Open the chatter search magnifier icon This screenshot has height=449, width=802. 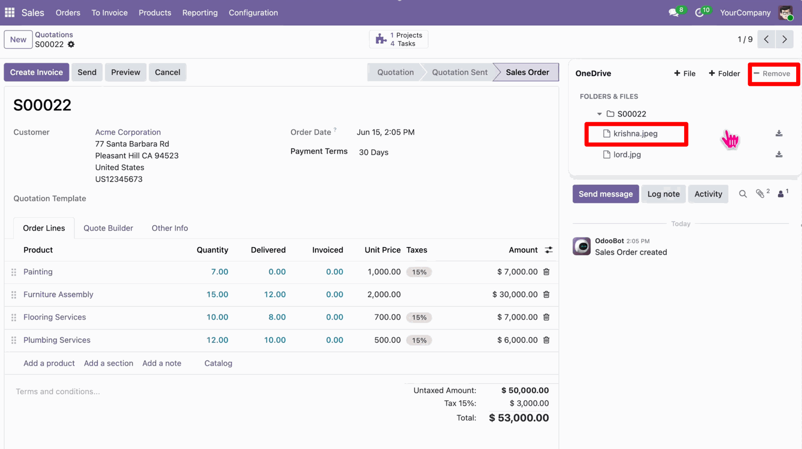pos(743,194)
